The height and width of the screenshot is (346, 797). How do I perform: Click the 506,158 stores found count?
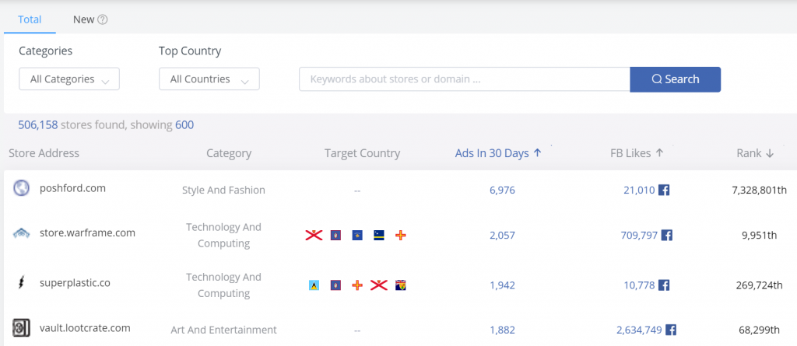pyautogui.click(x=38, y=125)
